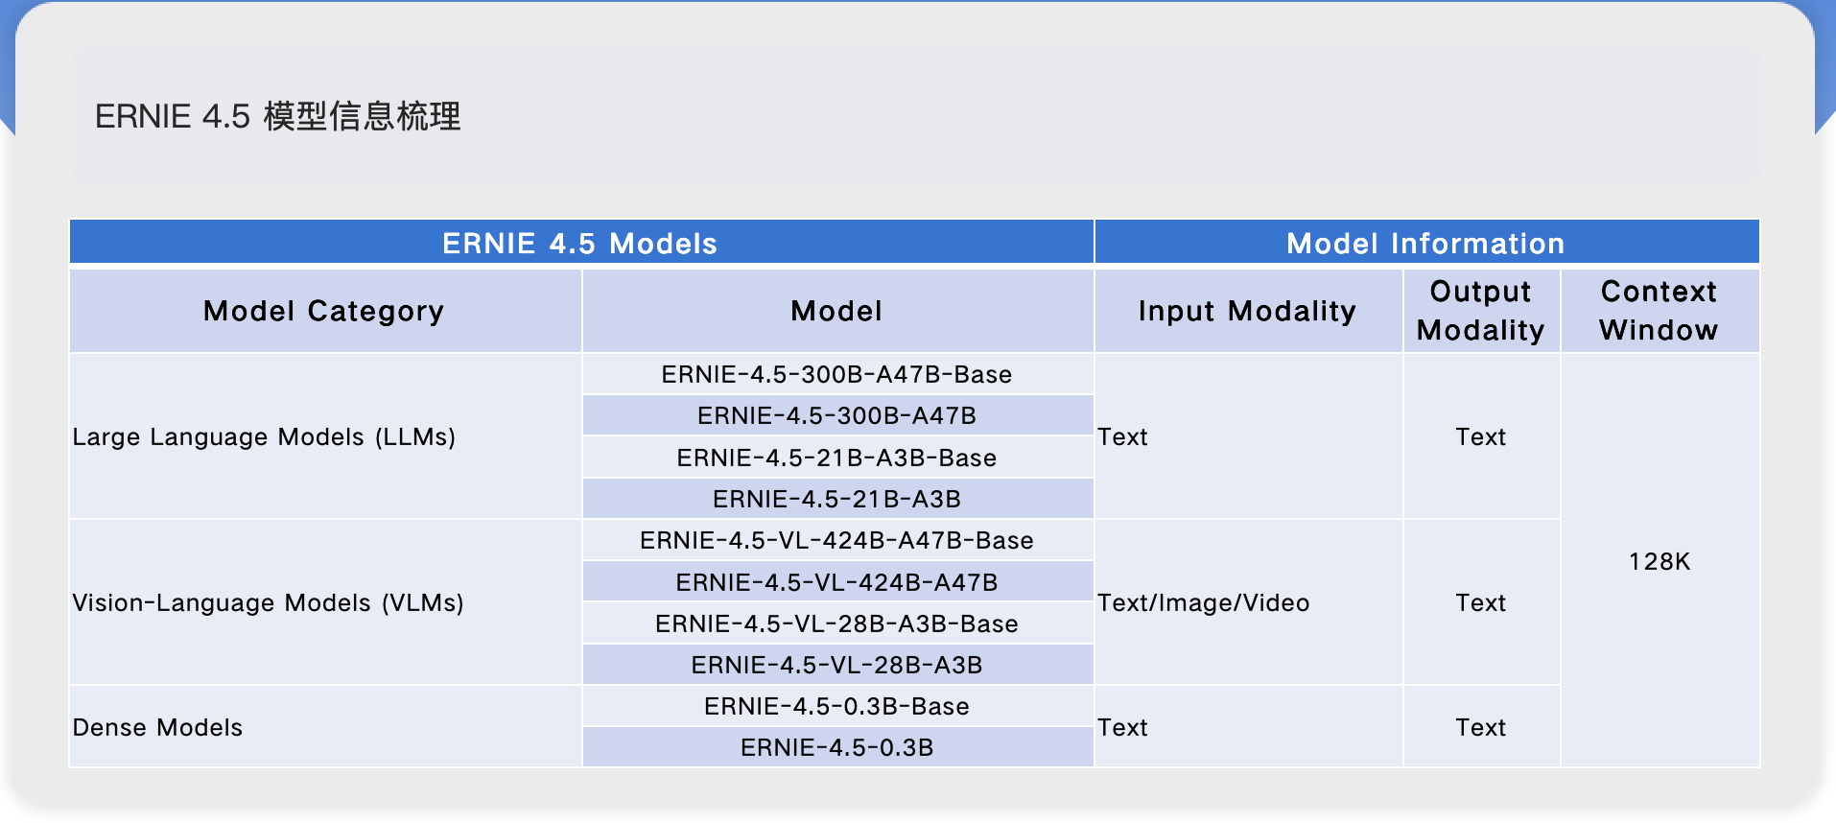Click the Model Category column header
The image size is (1836, 823).
pos(325,311)
